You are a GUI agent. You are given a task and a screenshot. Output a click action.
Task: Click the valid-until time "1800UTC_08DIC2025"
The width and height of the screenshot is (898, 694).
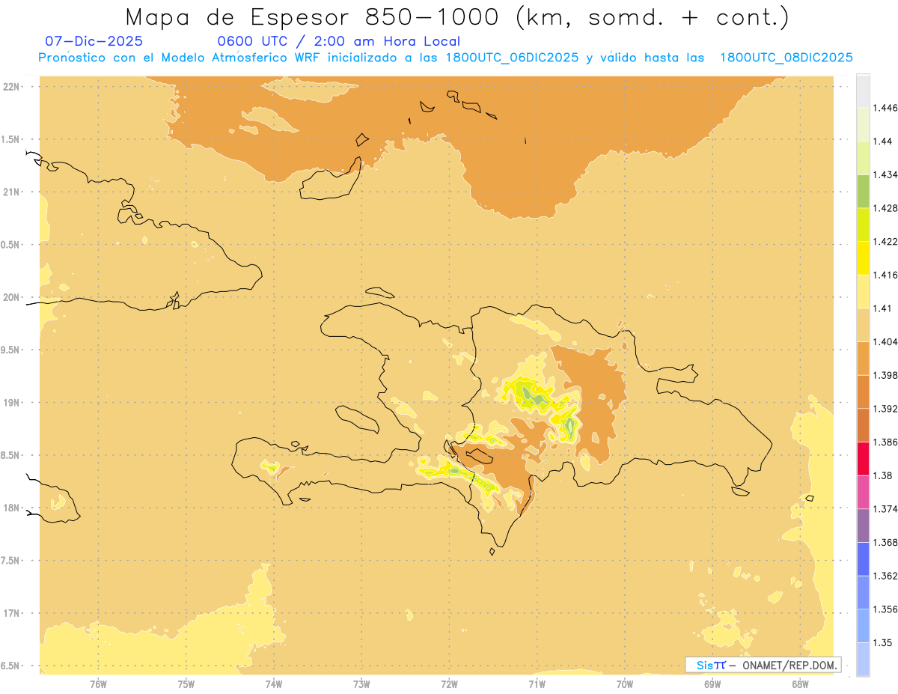(786, 57)
